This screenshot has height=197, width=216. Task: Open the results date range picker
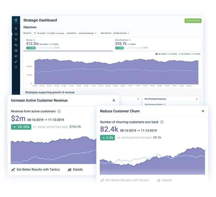click(48, 33)
